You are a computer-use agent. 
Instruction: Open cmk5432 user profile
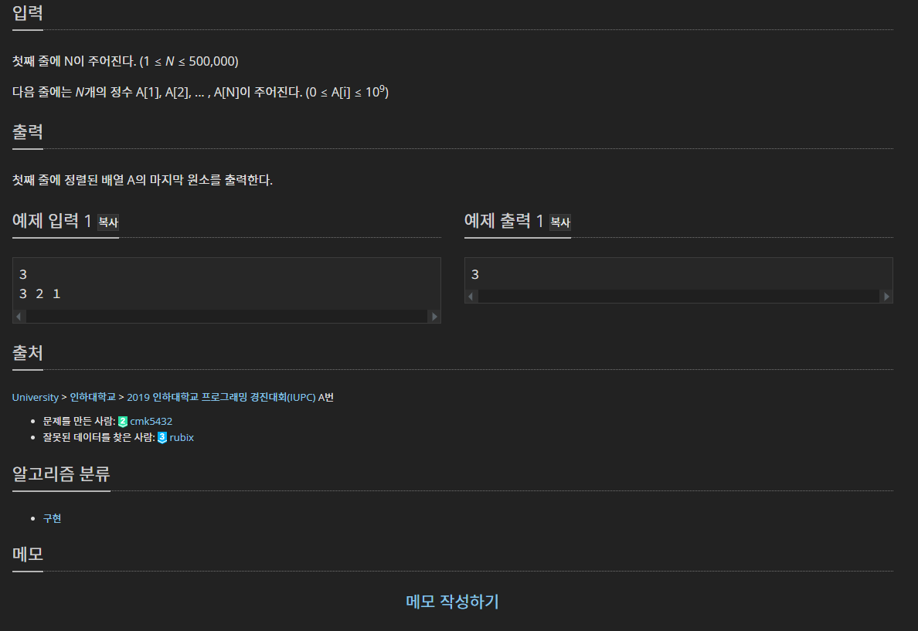tap(151, 422)
